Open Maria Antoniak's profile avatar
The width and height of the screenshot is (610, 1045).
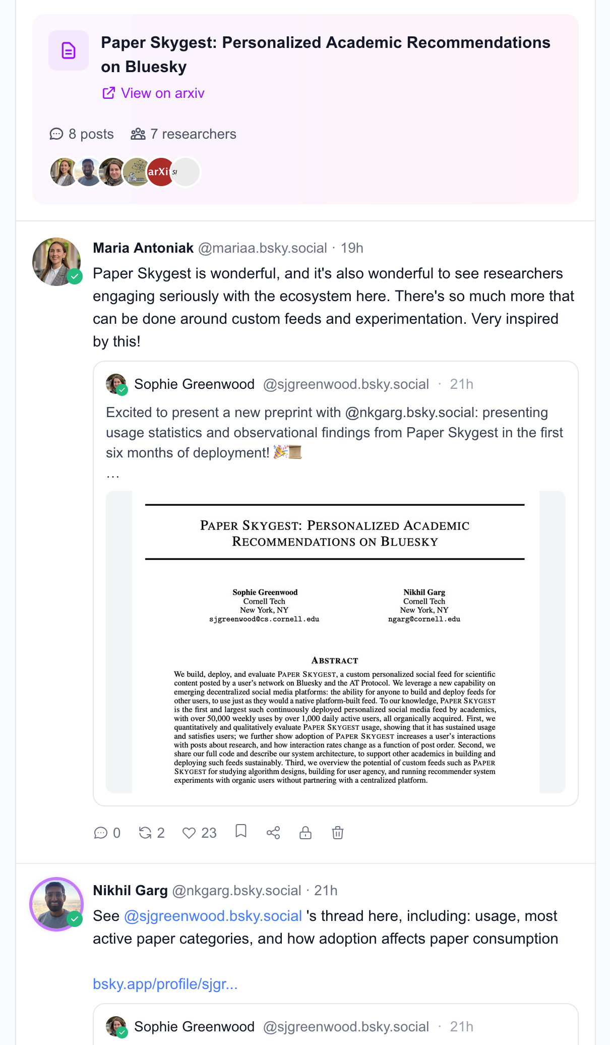coord(56,262)
